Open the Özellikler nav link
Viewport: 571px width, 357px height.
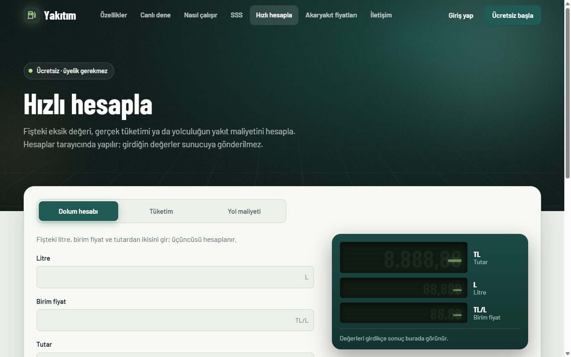tap(114, 15)
